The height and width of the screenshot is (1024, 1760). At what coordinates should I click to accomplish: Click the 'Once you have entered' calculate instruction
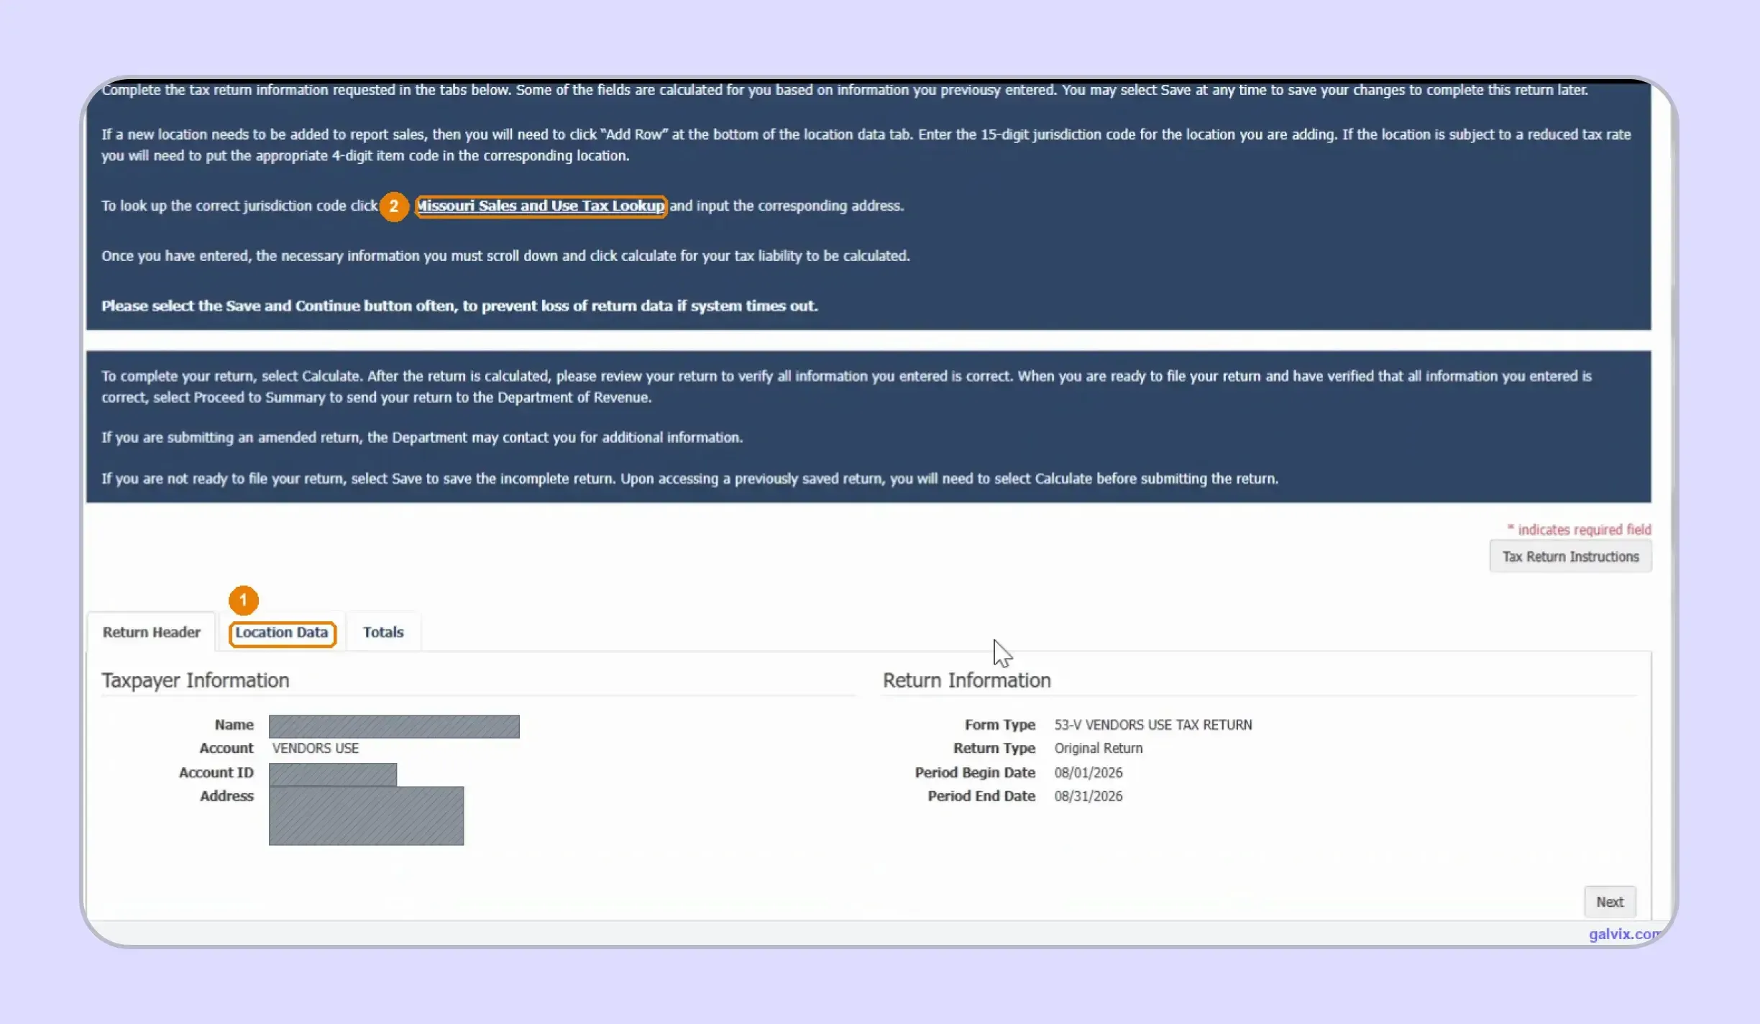point(505,256)
